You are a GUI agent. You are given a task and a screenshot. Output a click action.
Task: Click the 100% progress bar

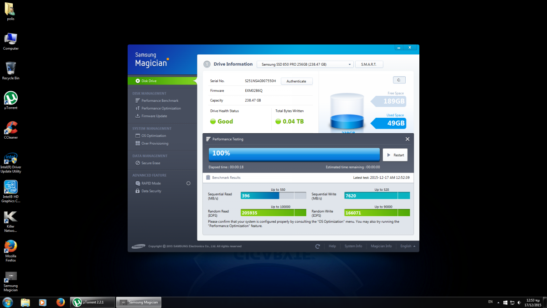[x=294, y=155]
